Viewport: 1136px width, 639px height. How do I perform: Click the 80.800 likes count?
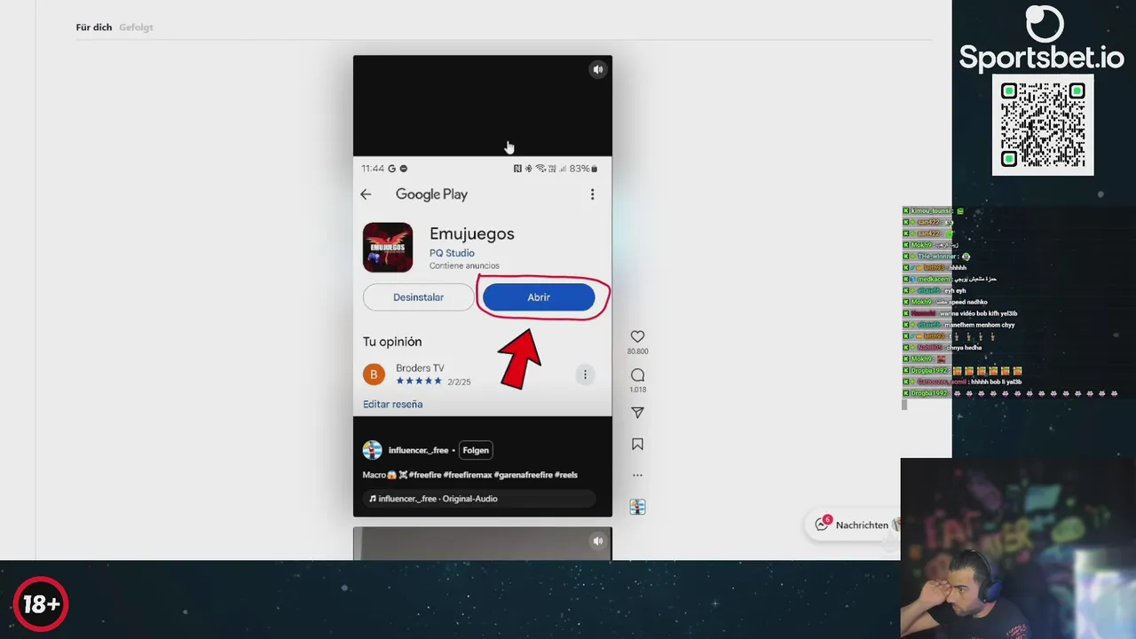[x=637, y=351]
